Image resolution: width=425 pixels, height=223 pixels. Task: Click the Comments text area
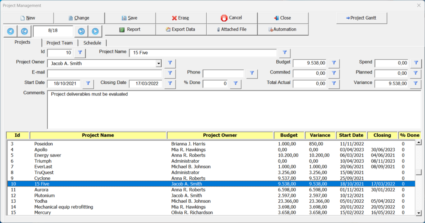coord(234,110)
